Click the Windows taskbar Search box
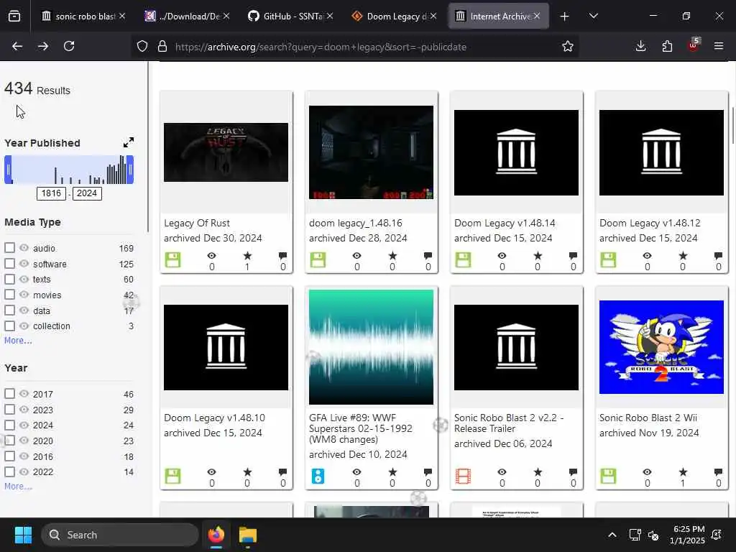Viewport: 736px width, 552px height. (x=120, y=535)
